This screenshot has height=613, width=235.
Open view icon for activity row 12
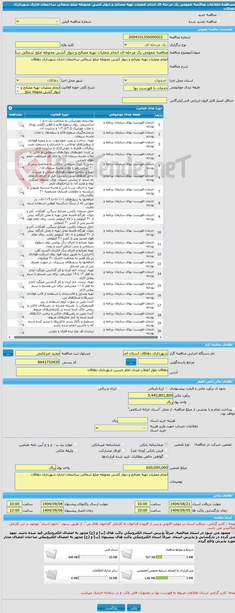(21, 254)
